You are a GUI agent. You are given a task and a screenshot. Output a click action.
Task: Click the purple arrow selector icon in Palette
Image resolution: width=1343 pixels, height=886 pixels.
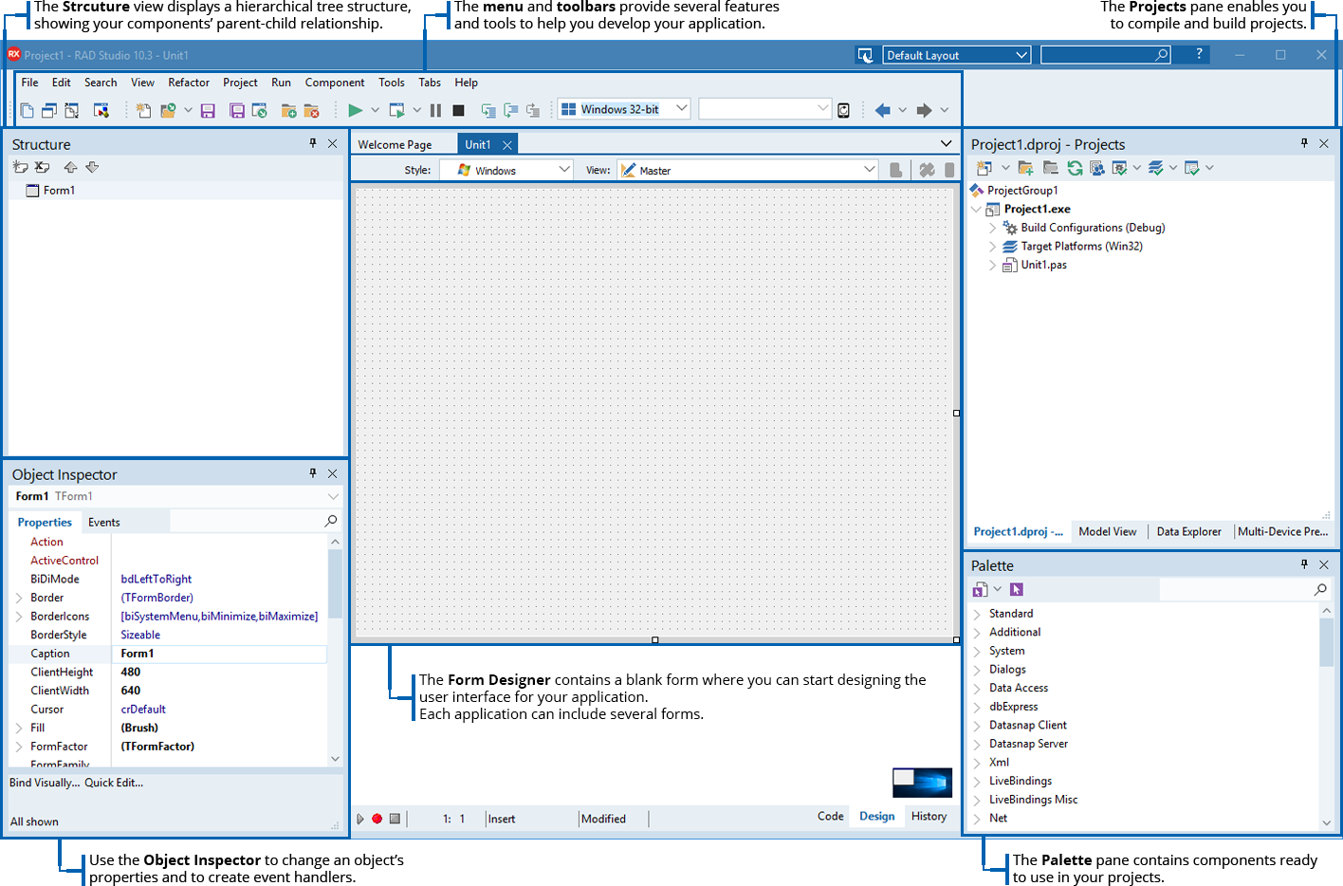(x=1017, y=590)
